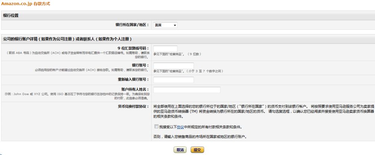
Task: Enable the 我接受 payment terms checkbox
Action: click(x=156, y=127)
